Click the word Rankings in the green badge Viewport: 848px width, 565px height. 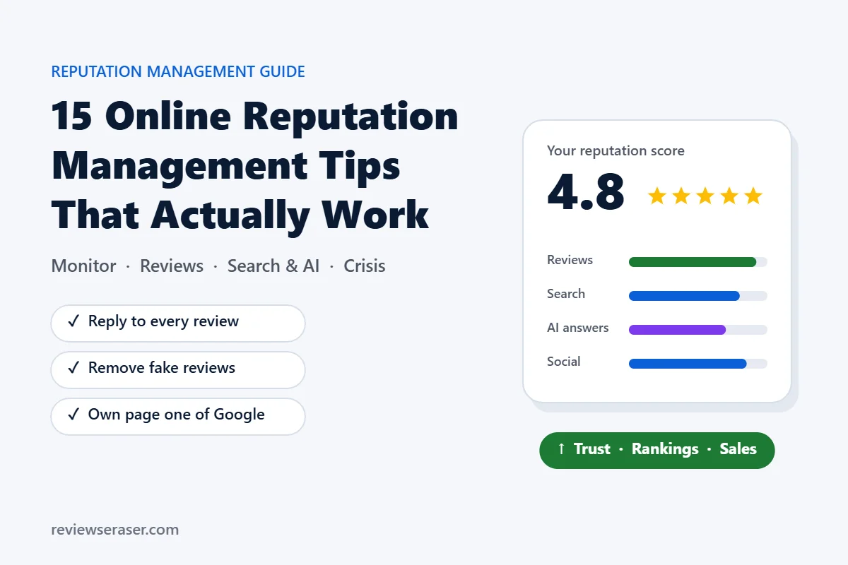tap(665, 450)
